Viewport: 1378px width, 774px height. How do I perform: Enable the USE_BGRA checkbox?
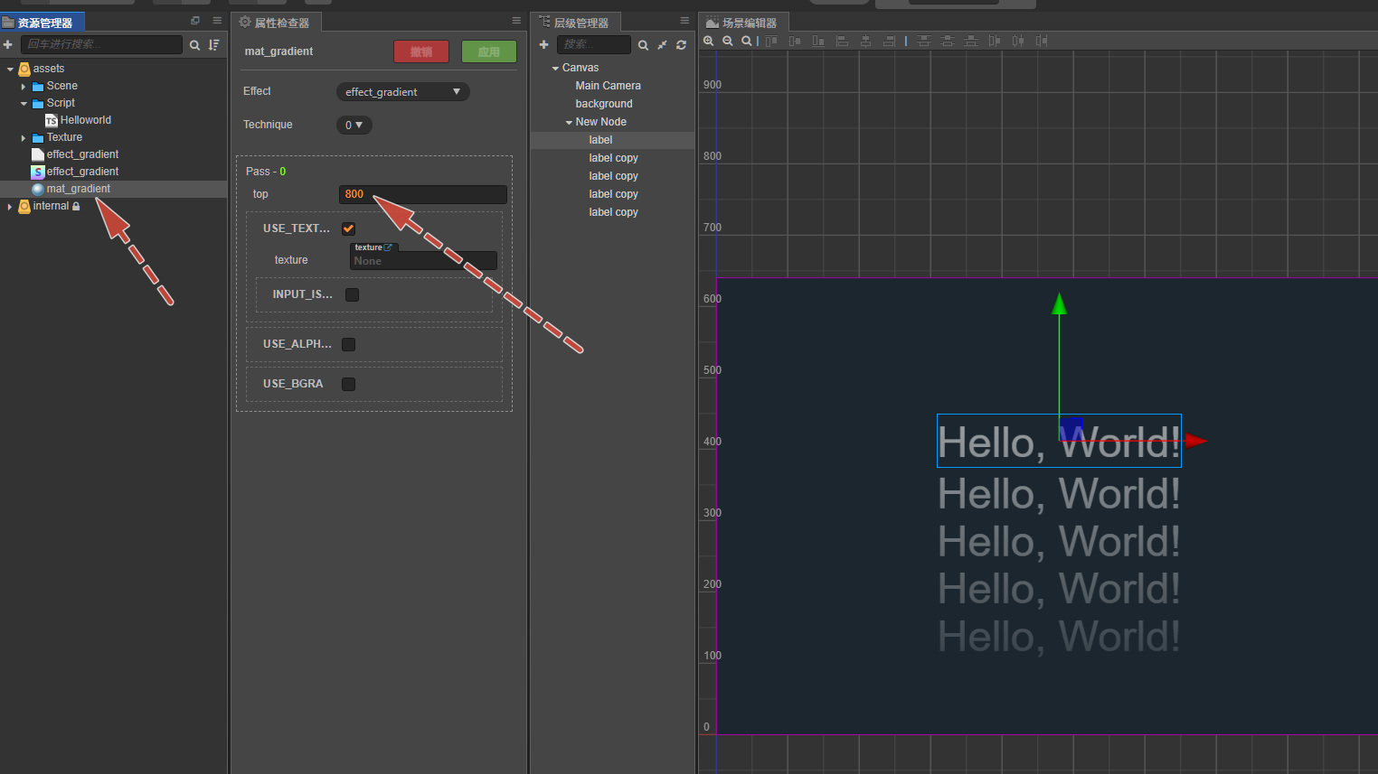349,384
